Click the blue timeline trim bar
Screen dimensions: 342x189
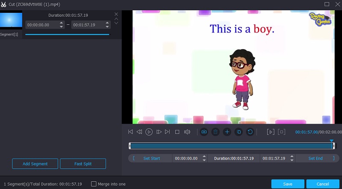pos(231,146)
